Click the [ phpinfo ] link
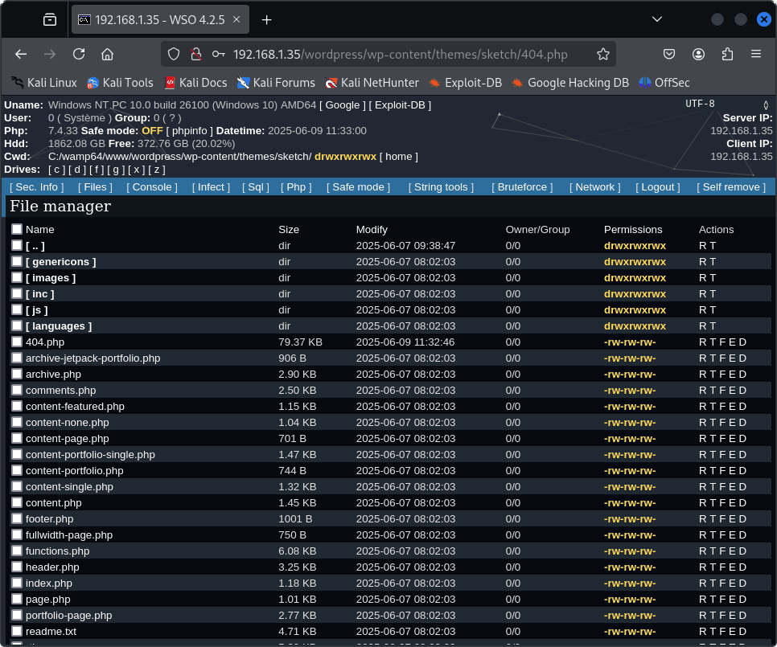The image size is (777, 647). coord(190,130)
